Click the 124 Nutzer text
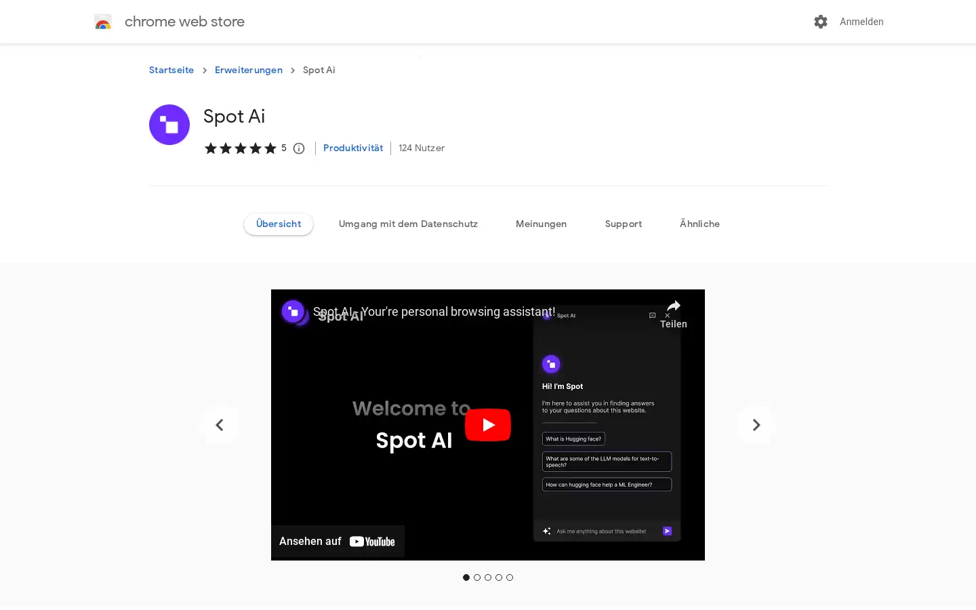976x610 pixels. (x=422, y=148)
